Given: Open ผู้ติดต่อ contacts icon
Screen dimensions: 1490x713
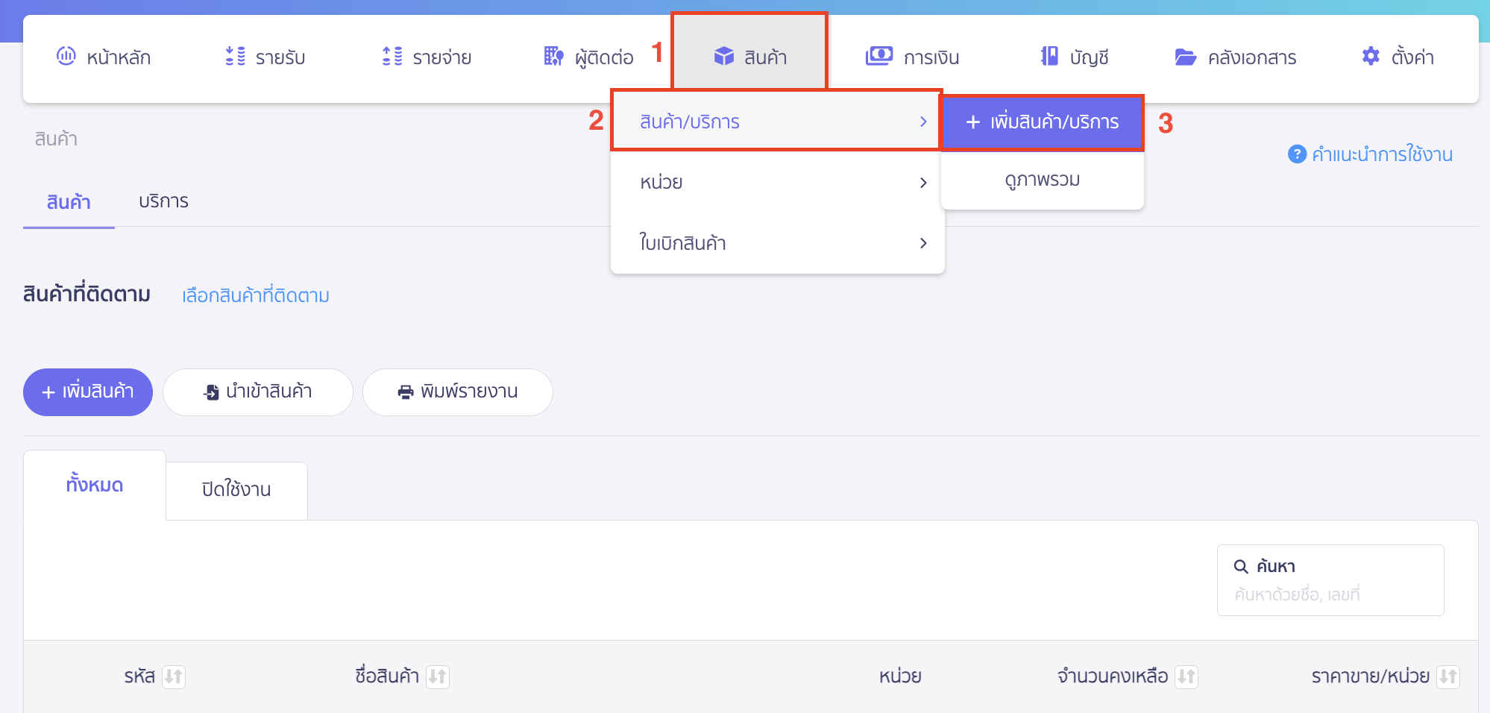Looking at the screenshot, I should click(553, 56).
